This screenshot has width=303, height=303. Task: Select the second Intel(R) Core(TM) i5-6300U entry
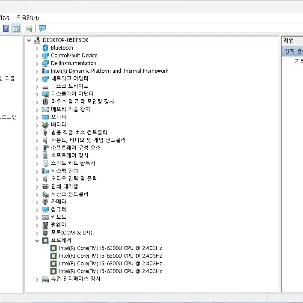(110, 256)
